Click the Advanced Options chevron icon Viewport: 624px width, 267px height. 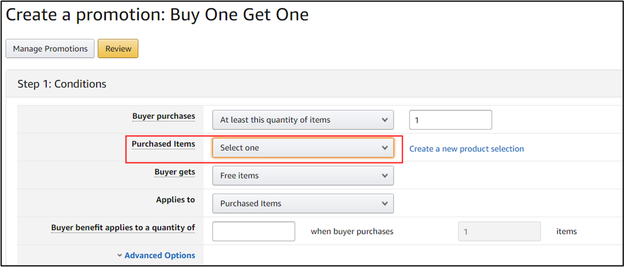[120, 255]
